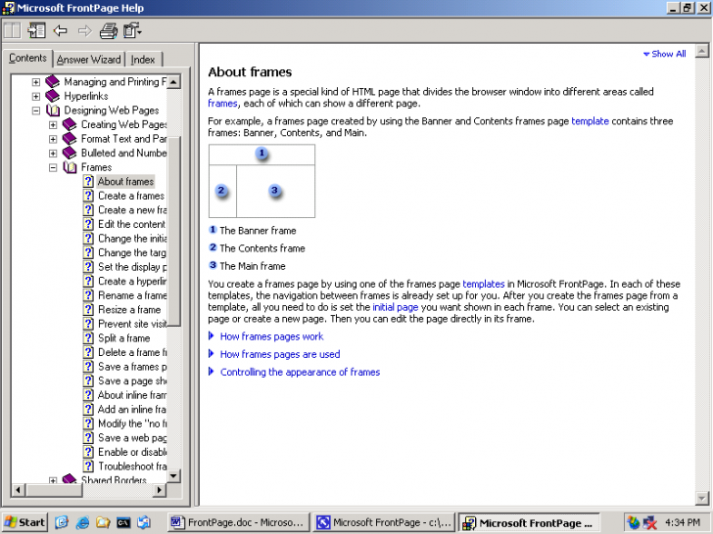Expand the Hyperlinks book node
The width and height of the screenshot is (713, 534).
pos(36,97)
